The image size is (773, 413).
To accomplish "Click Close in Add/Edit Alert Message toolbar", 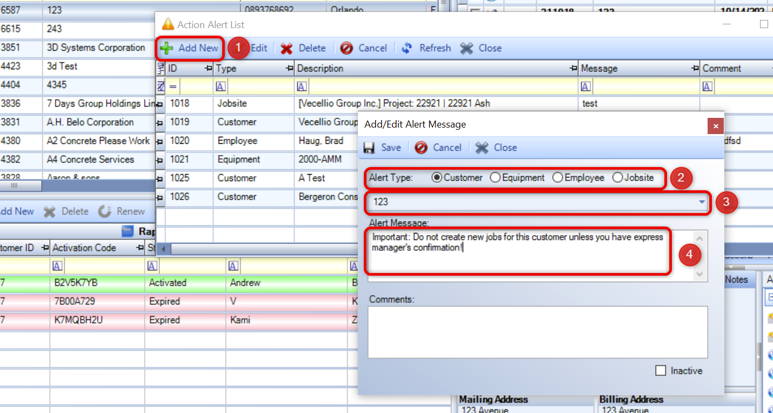I will 496,148.
